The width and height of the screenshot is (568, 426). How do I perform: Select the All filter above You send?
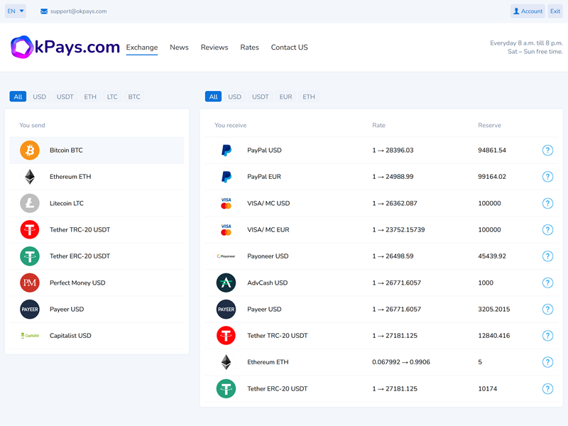point(18,97)
